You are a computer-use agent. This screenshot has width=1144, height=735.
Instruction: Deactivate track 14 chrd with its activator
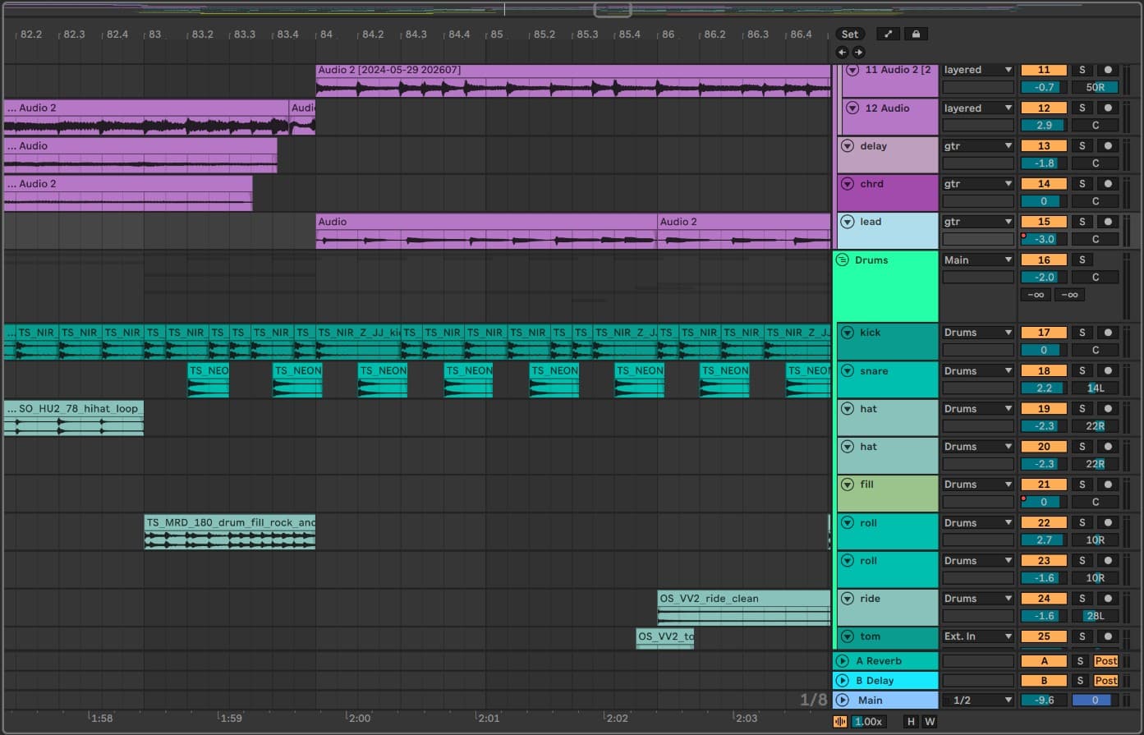tap(1044, 183)
